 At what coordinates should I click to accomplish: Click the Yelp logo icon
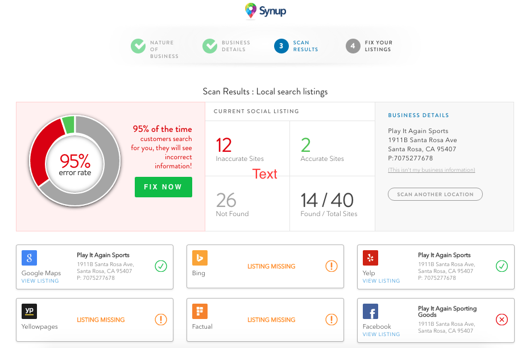371,258
